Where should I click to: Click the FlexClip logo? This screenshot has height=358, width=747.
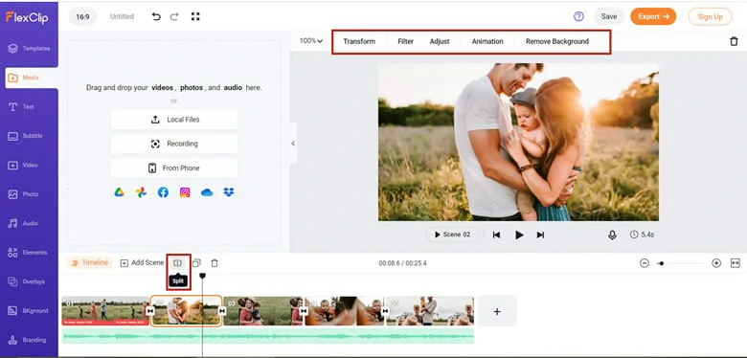(x=27, y=17)
